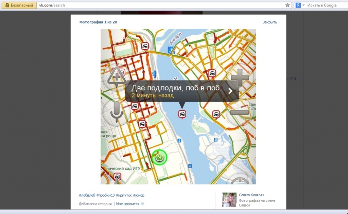
Task: Open Сашка Кошкин profile link
Action: click(251, 195)
